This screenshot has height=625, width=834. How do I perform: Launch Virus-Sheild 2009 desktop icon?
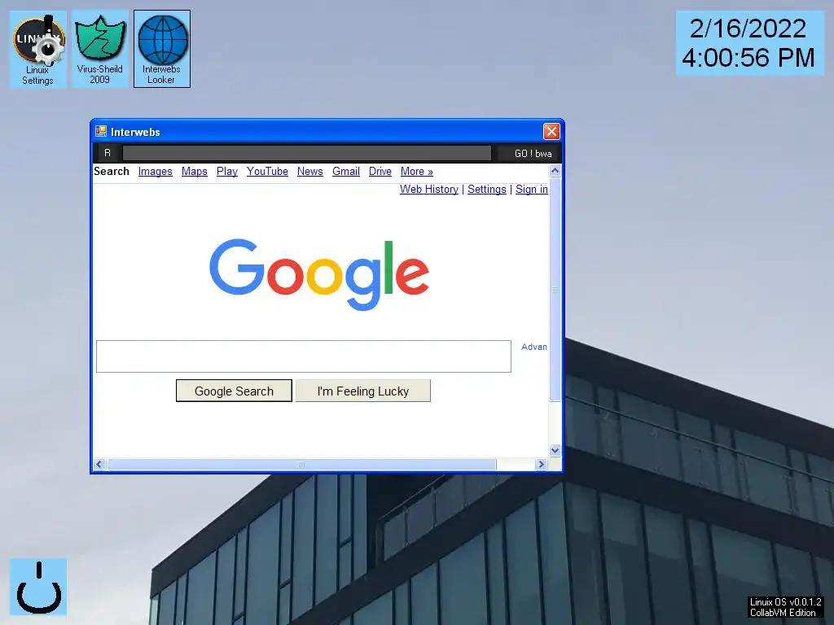(x=100, y=50)
